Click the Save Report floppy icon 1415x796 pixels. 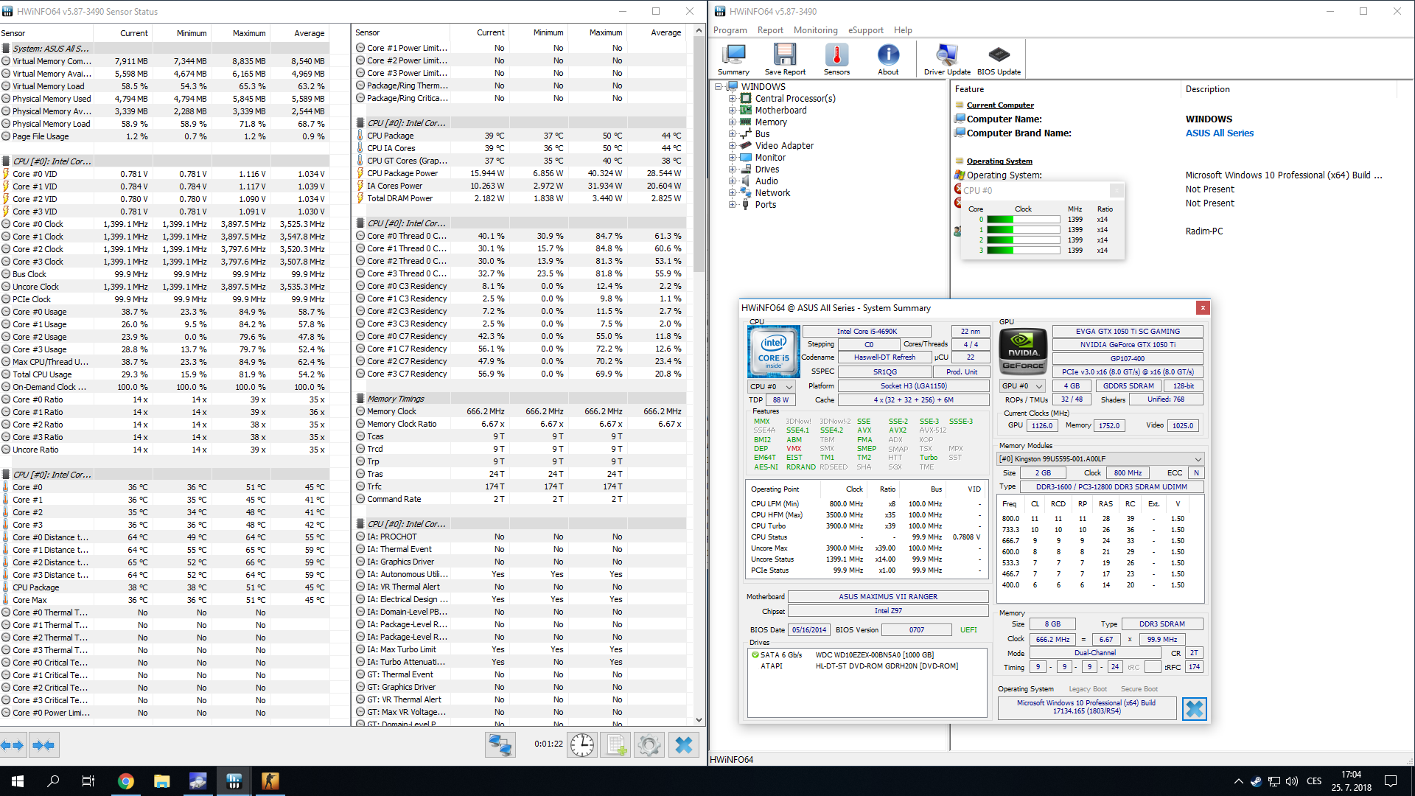pyautogui.click(x=785, y=59)
